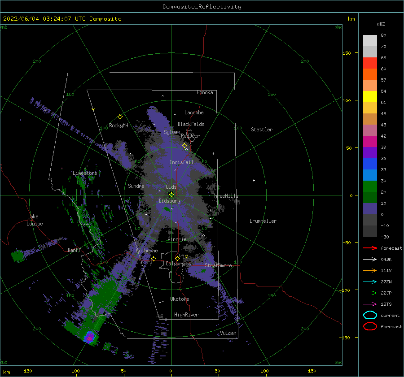Click the cyan 27ZW arrow icon
Viewport: 404px width, 377px height.
pyautogui.click(x=370, y=282)
